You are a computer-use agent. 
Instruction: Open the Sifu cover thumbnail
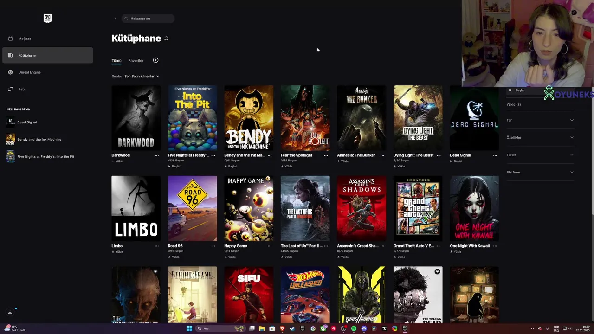pyautogui.click(x=249, y=294)
